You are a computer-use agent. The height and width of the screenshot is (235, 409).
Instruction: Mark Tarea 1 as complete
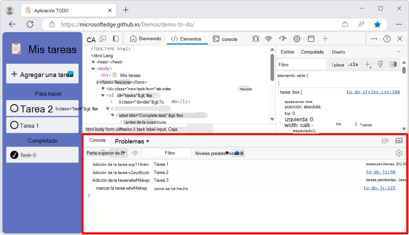pos(14,125)
